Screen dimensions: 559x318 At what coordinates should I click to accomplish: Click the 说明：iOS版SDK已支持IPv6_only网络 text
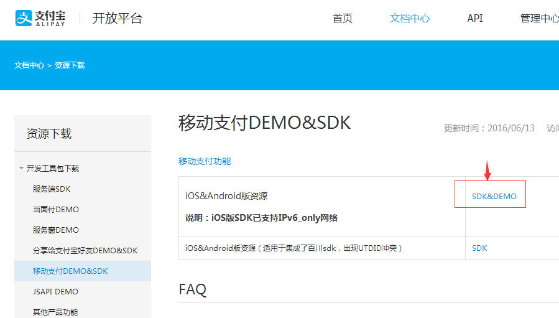coord(261,218)
